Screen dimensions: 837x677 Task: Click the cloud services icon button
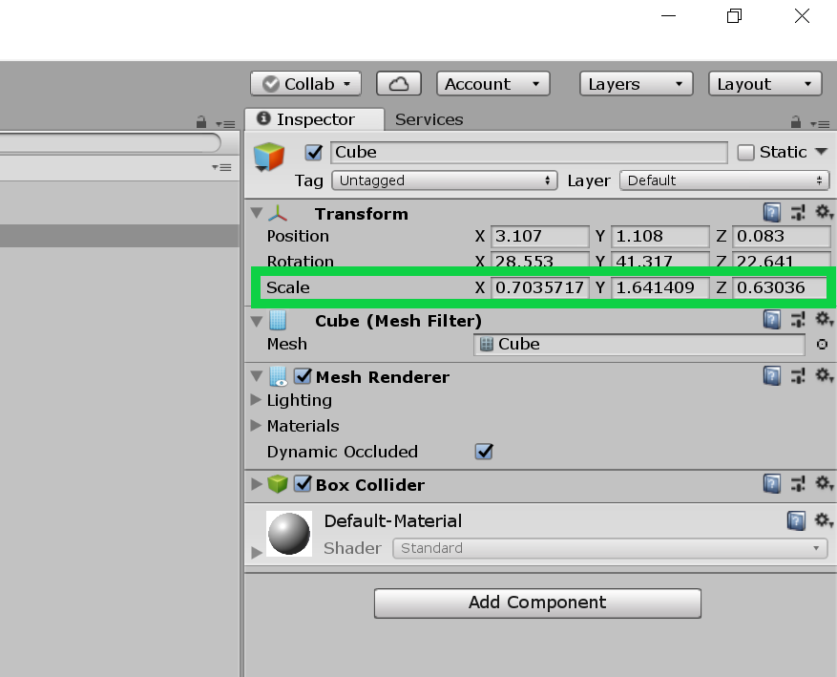click(x=399, y=84)
